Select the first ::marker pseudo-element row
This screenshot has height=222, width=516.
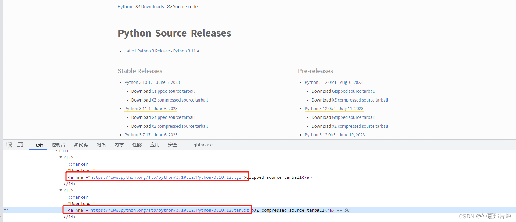point(78,164)
